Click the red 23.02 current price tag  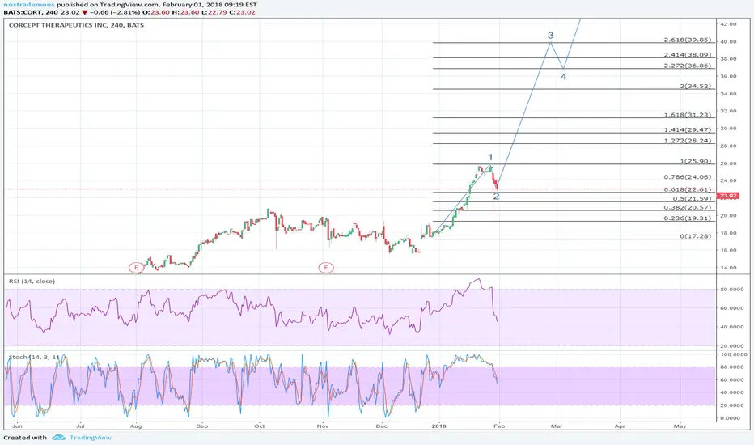[727, 196]
